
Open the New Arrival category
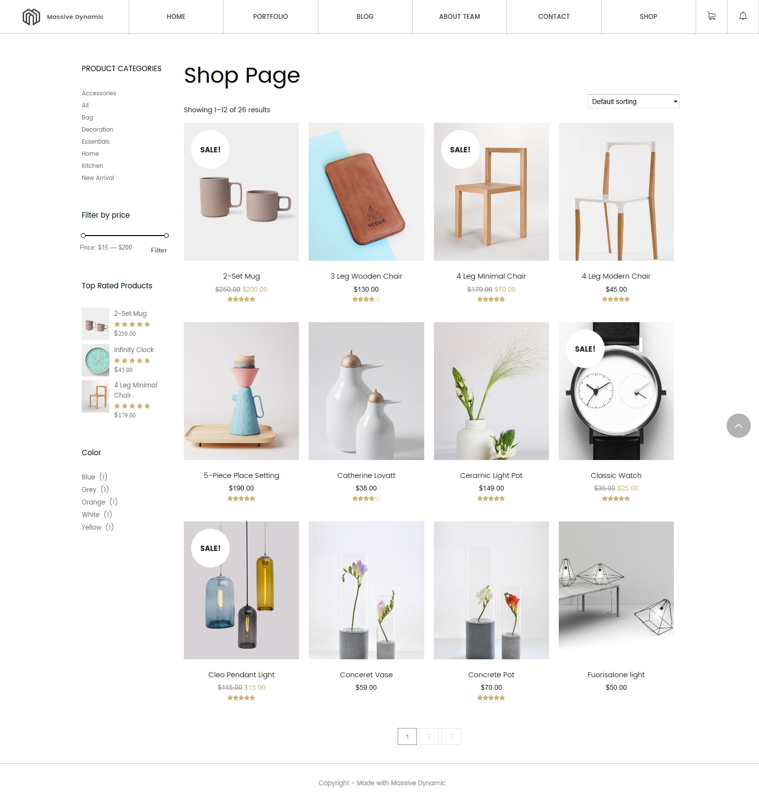(x=98, y=178)
